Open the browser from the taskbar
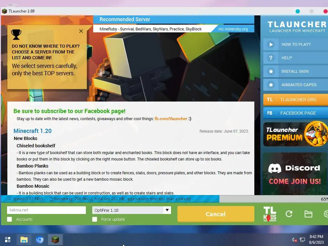 (39, 240)
